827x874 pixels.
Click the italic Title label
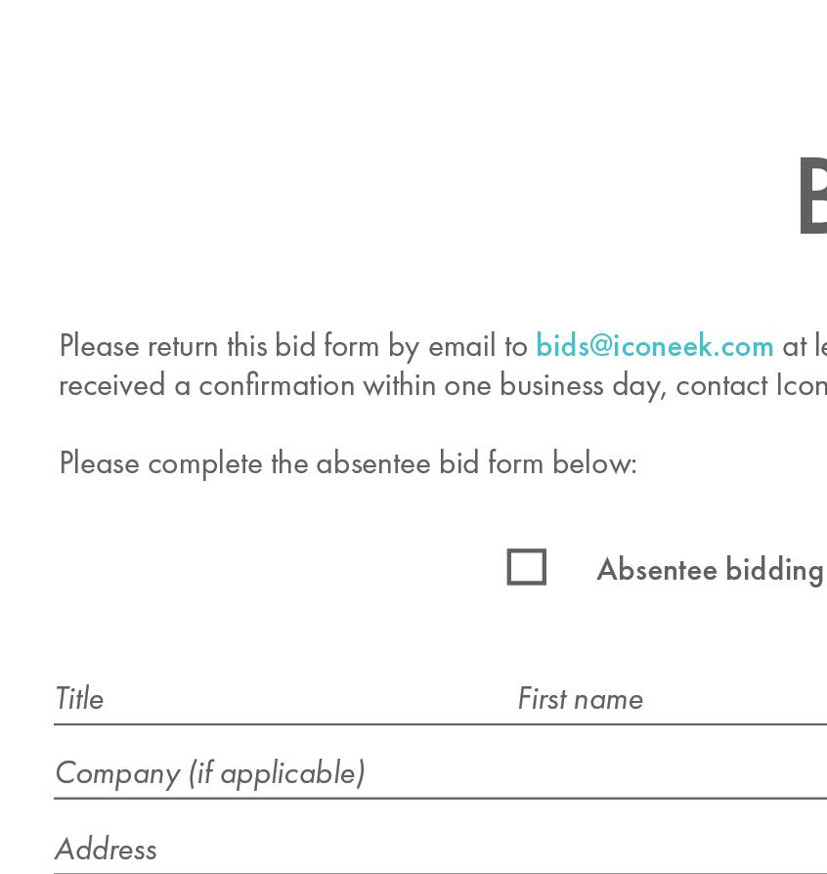tap(80, 698)
